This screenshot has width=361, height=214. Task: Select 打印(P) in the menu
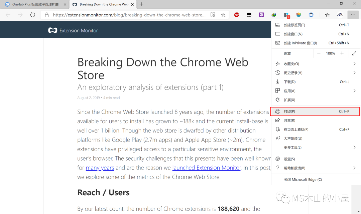pos(315,111)
